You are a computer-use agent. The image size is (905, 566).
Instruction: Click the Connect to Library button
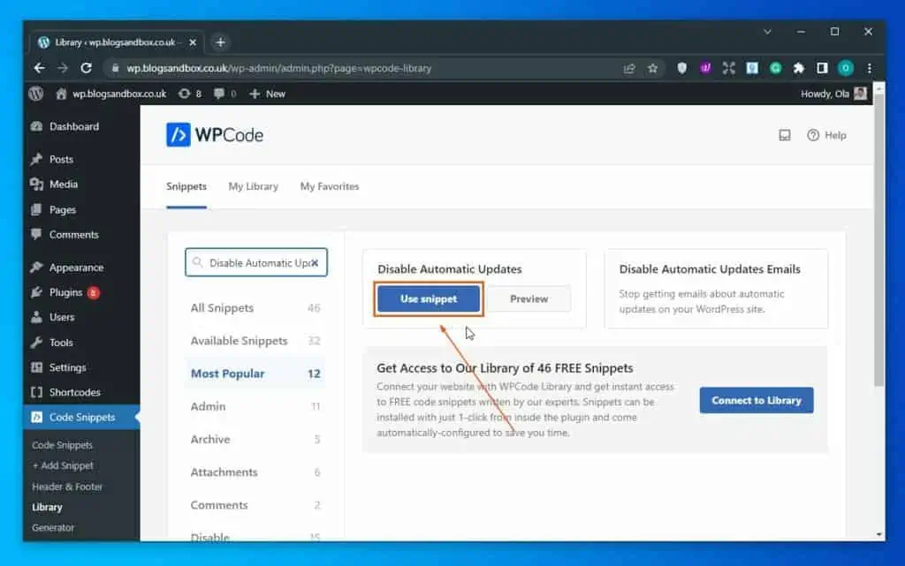point(756,400)
